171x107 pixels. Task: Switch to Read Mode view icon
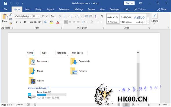pyautogui.click(x=119, y=105)
